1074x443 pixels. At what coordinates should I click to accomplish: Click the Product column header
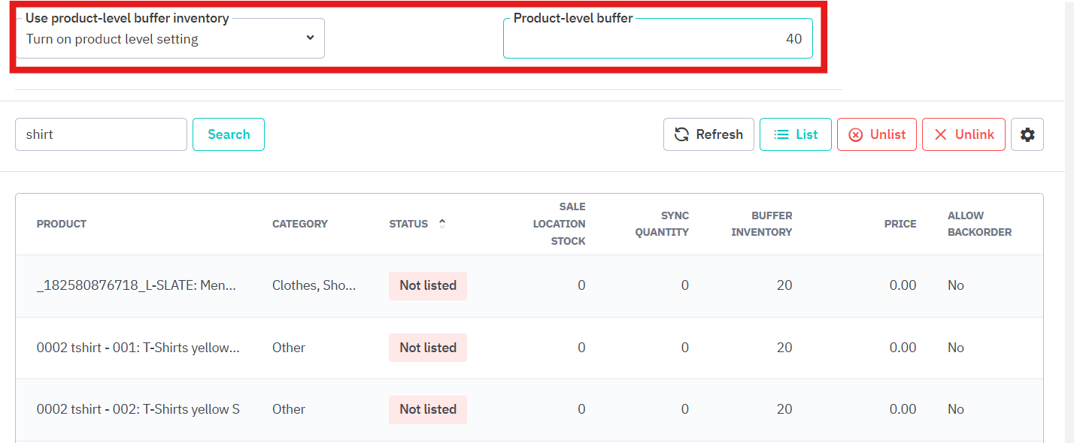click(x=62, y=224)
